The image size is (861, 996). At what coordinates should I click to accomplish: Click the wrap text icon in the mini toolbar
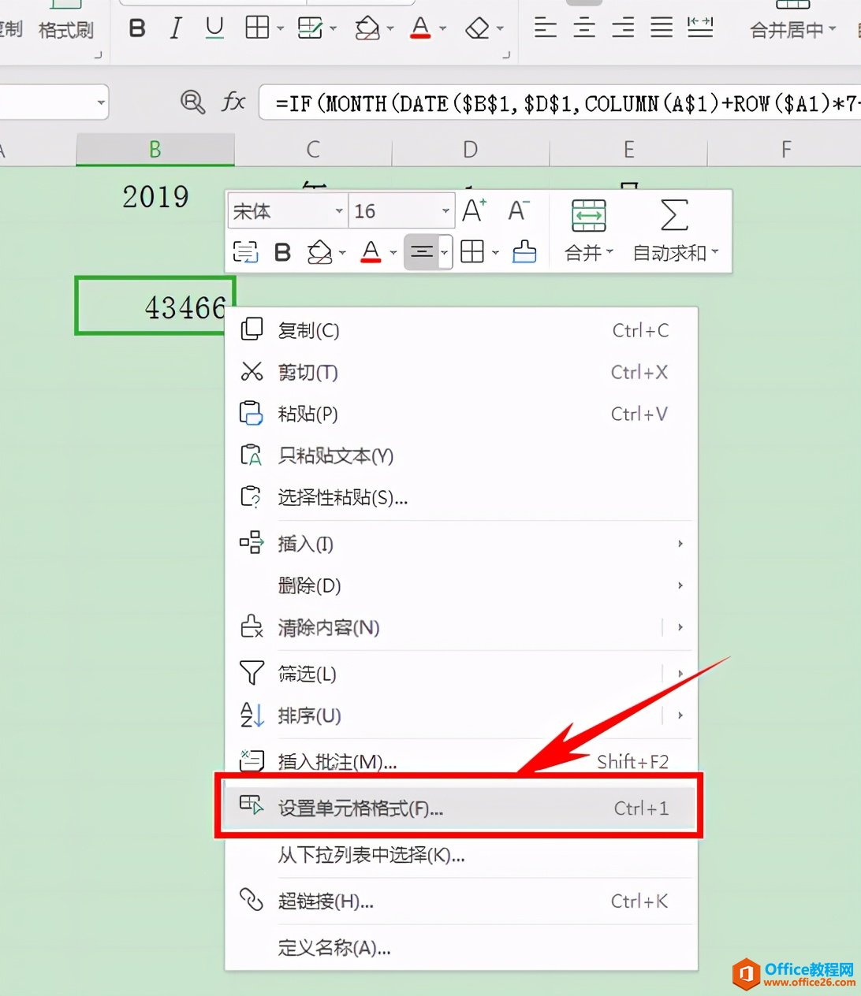(245, 252)
